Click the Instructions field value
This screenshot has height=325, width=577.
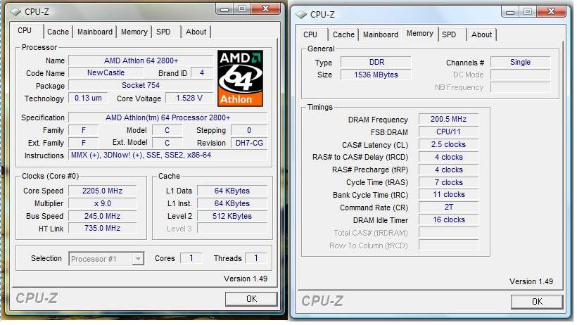(x=167, y=155)
